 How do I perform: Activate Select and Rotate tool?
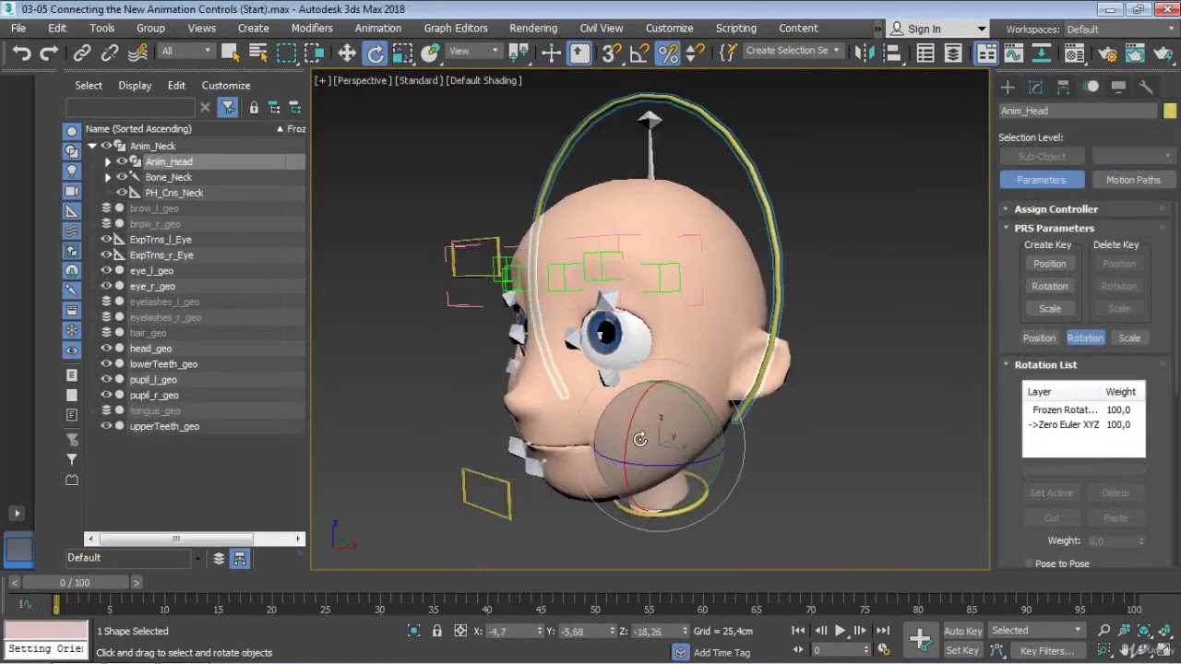pos(376,53)
